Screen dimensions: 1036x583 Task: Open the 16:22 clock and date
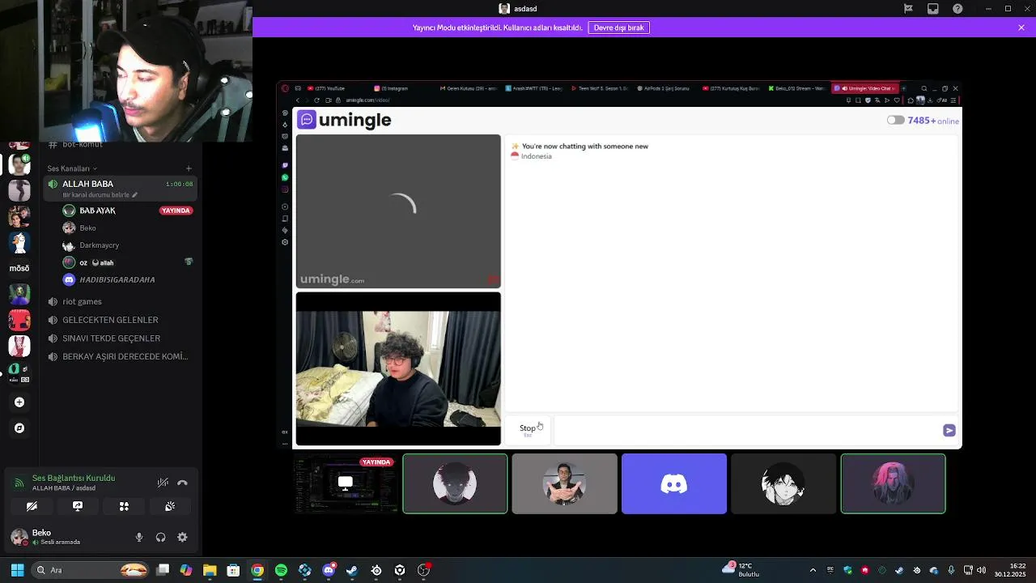tap(1011, 570)
